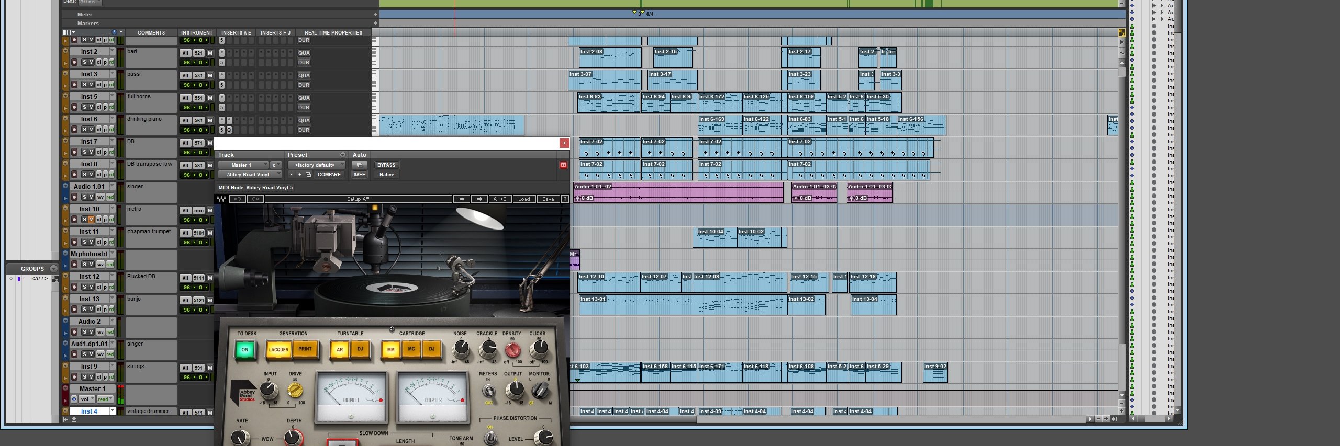
Task: Click the COMMENTS column header
Action: point(151,32)
